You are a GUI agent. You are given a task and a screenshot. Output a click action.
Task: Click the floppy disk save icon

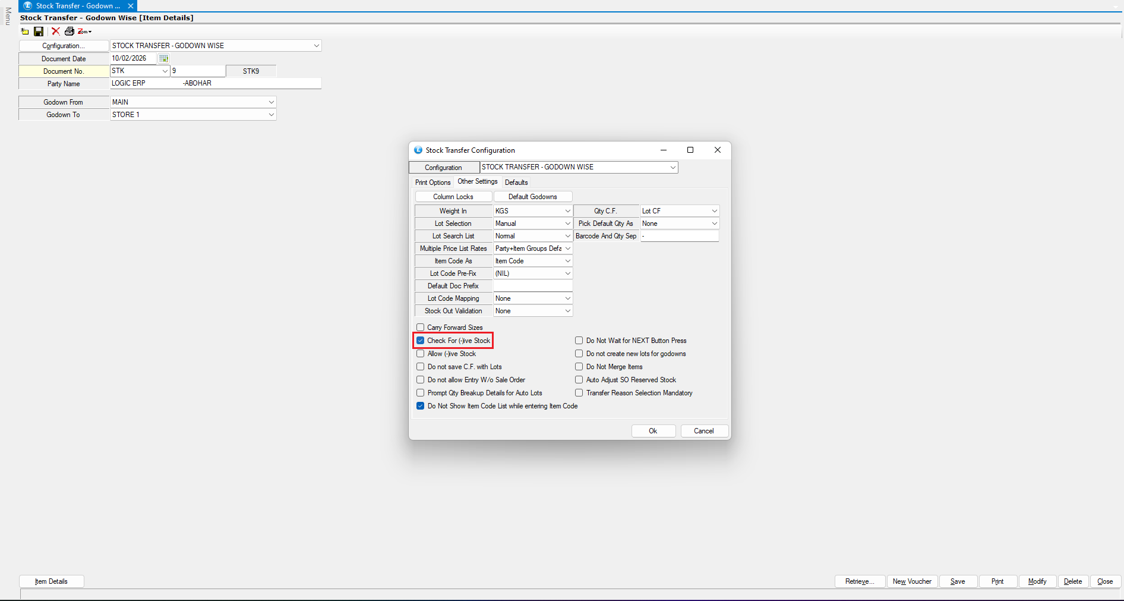click(x=39, y=32)
